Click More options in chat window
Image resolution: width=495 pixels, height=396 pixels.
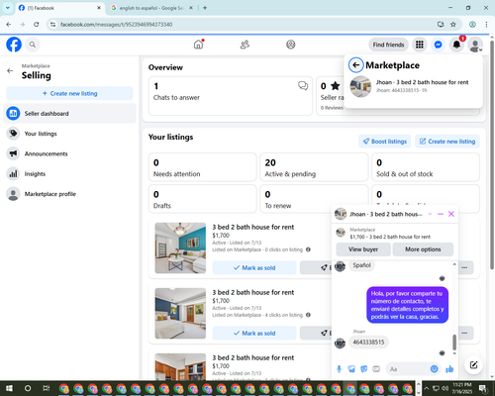(423, 249)
